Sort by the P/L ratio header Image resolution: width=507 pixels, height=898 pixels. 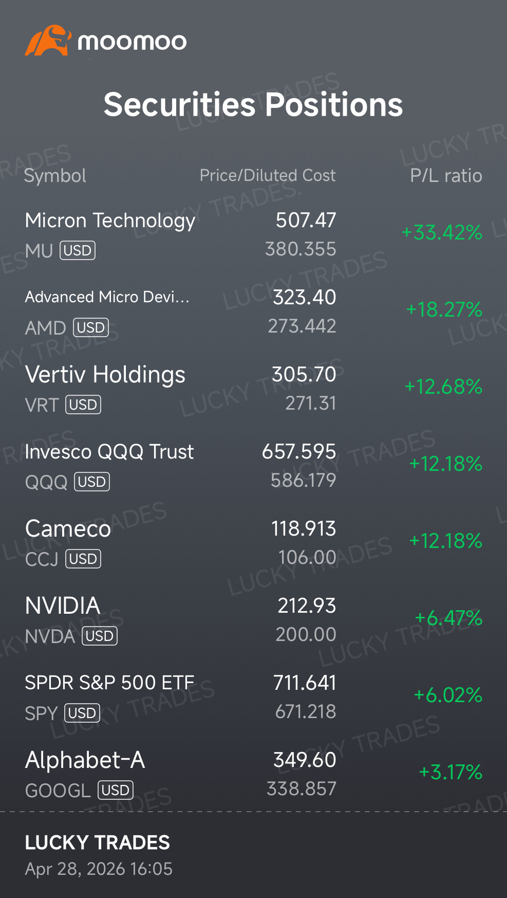coord(446,176)
